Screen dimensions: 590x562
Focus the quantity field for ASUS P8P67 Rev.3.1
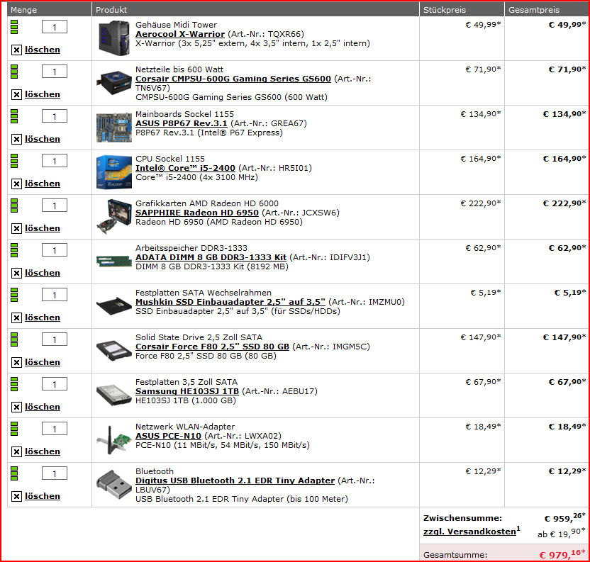tap(55, 116)
